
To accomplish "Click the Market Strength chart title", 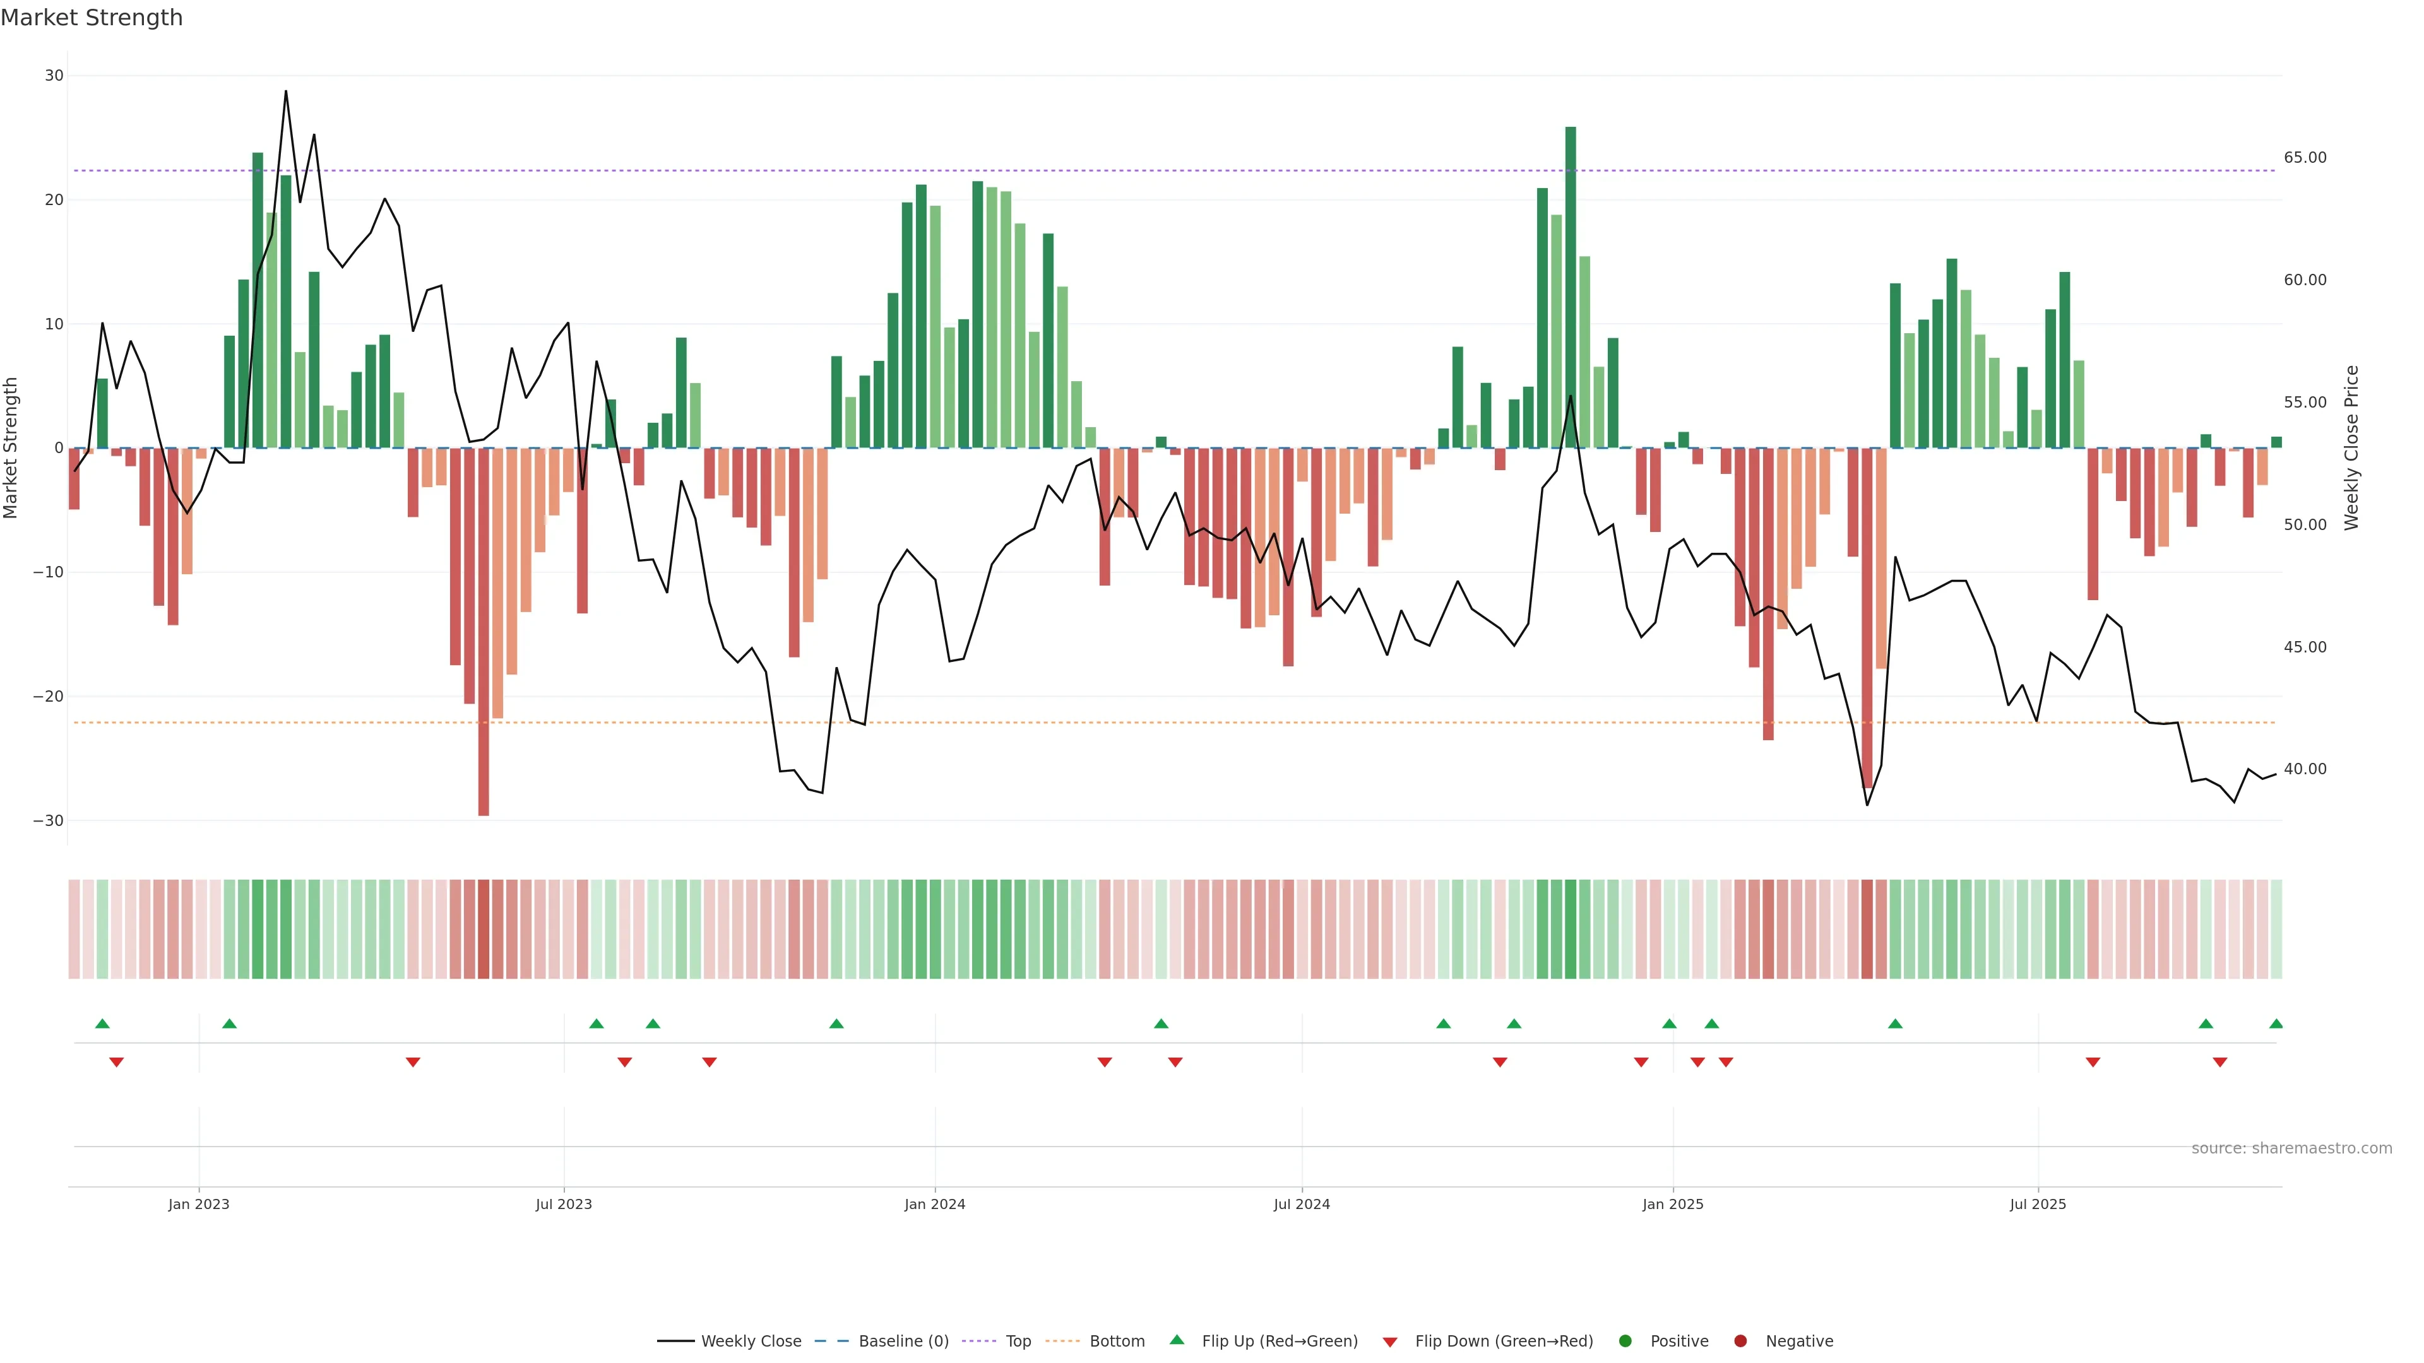I will point(92,18).
